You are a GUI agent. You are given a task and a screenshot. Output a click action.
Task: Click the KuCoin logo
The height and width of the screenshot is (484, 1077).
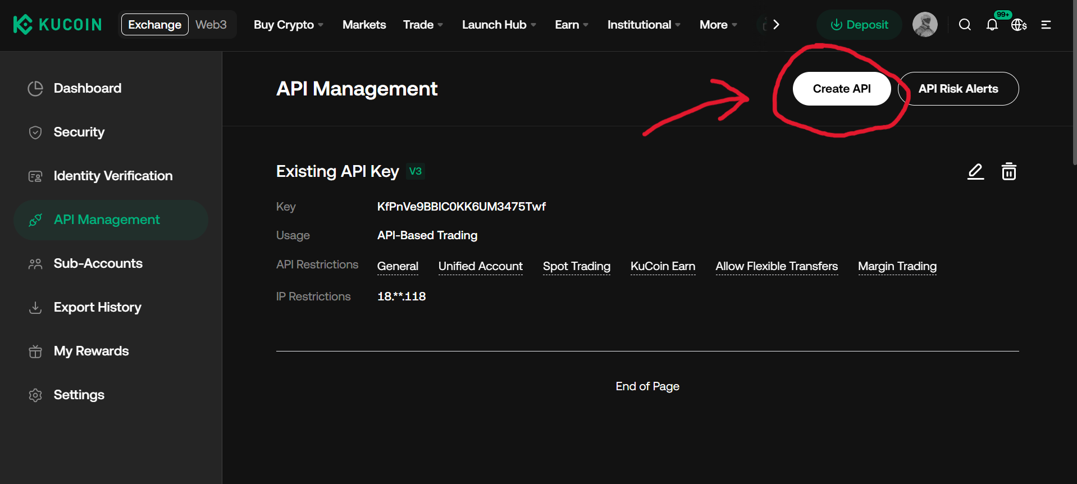[57, 25]
